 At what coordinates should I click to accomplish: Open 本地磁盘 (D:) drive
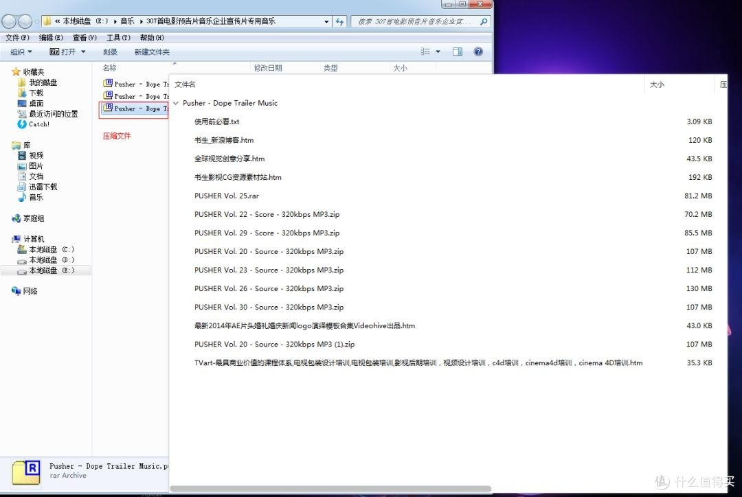(46, 259)
